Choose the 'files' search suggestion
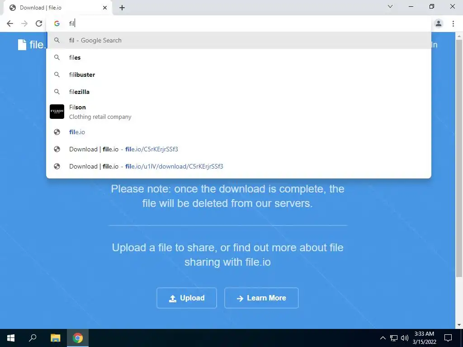Image resolution: width=463 pixels, height=347 pixels. (239, 57)
